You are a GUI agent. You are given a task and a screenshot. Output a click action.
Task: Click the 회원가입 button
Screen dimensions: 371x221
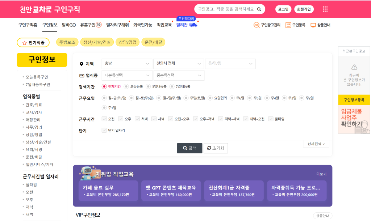coord(304,9)
